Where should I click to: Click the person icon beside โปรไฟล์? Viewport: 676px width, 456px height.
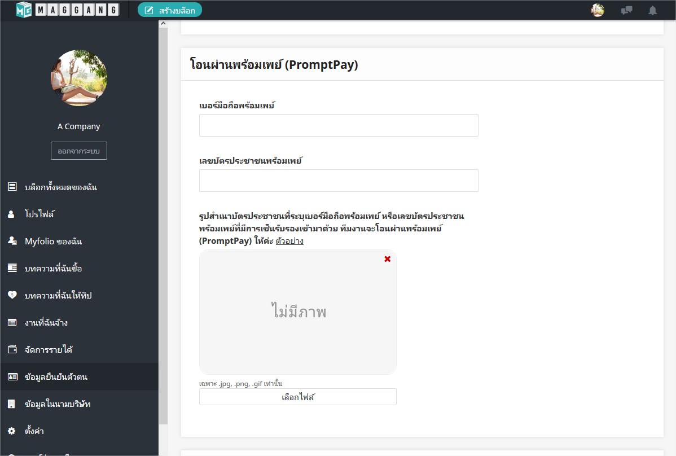tap(12, 214)
